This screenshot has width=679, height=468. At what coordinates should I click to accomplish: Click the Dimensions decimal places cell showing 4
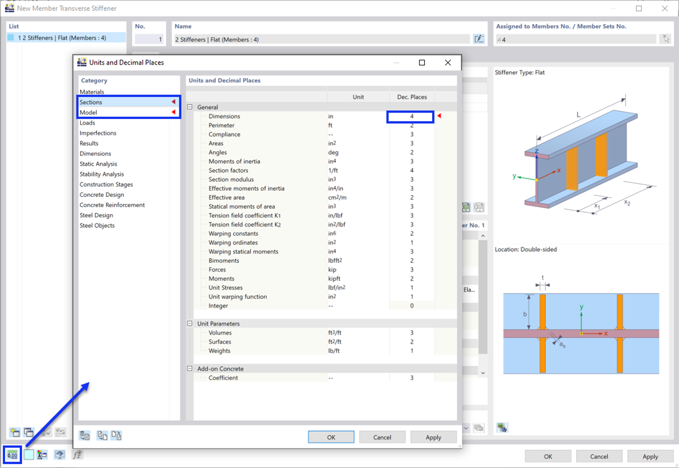click(411, 116)
